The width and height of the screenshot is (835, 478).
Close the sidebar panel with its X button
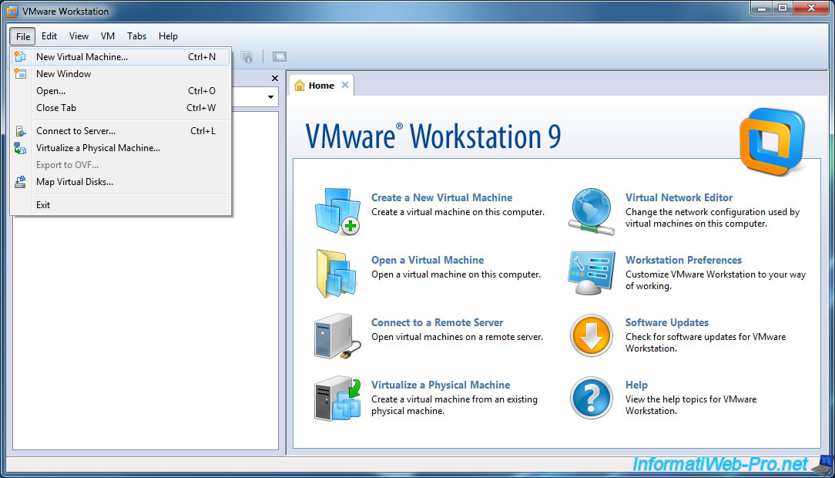pos(274,78)
